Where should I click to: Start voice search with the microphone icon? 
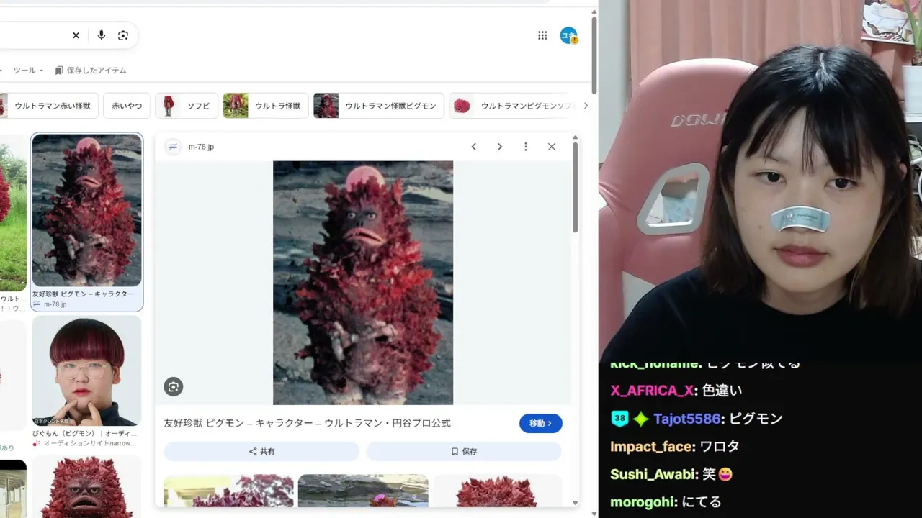[x=101, y=35]
